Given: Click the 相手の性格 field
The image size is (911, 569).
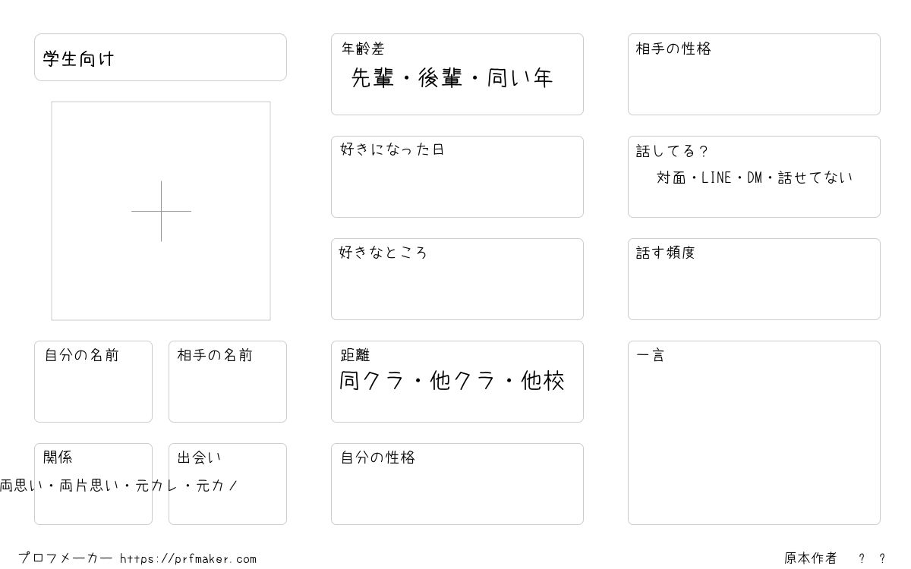Looking at the screenshot, I should [754, 74].
